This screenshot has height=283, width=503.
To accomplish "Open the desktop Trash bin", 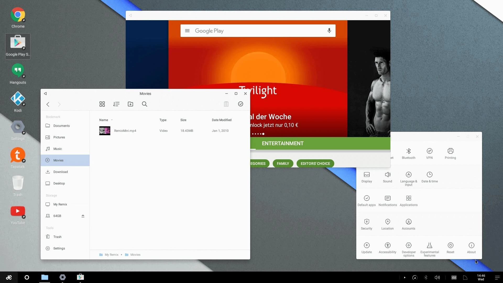I will [x=18, y=186].
